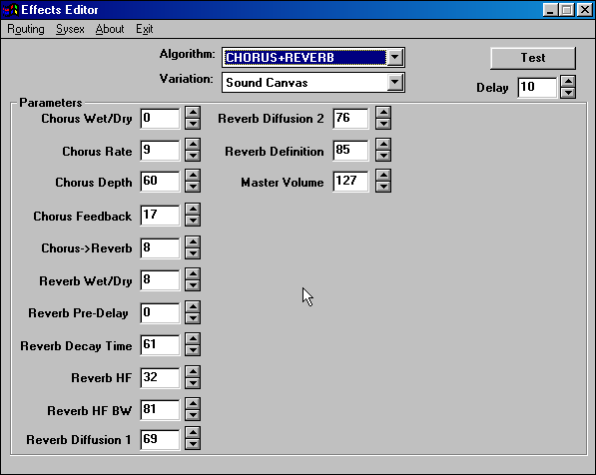Viewport: 596px width, 475px height.
Task: Increase Reverb Decay Time up arrow
Action: point(193,339)
